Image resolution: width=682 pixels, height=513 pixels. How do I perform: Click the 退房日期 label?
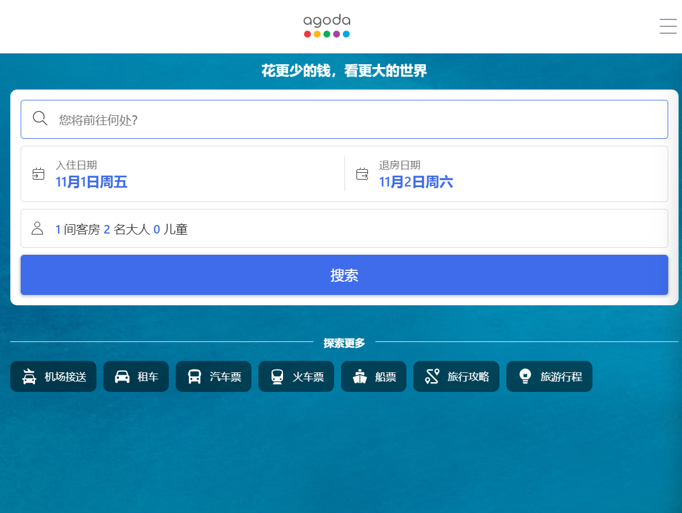click(x=400, y=165)
